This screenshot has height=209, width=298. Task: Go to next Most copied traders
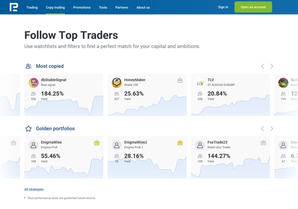pos(272,66)
